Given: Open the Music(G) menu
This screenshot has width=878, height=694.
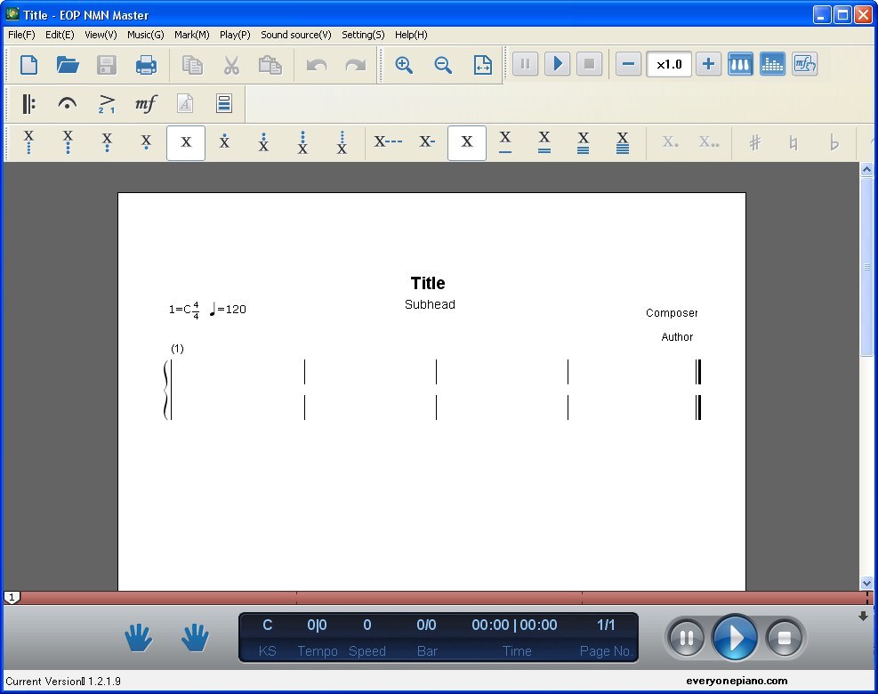Looking at the screenshot, I should (x=145, y=35).
